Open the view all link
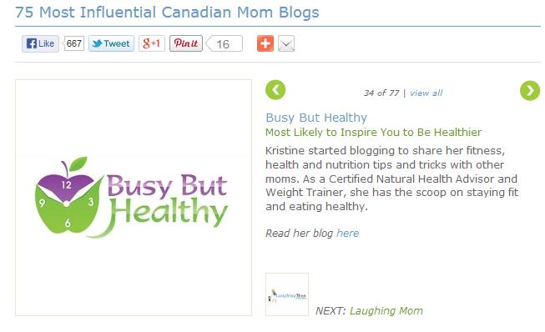The width and height of the screenshot is (545, 332). coord(426,93)
